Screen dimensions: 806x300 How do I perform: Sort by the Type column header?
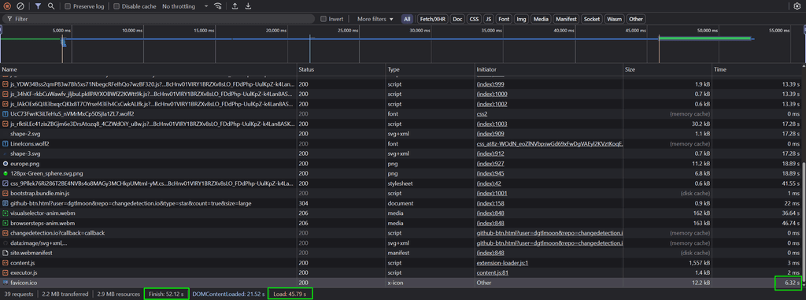pyautogui.click(x=431, y=69)
